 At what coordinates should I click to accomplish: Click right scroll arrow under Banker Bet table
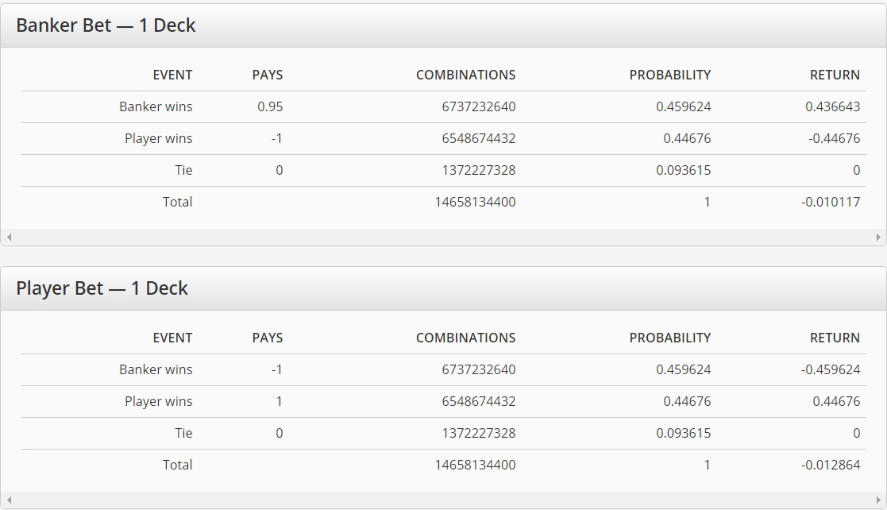pos(878,237)
